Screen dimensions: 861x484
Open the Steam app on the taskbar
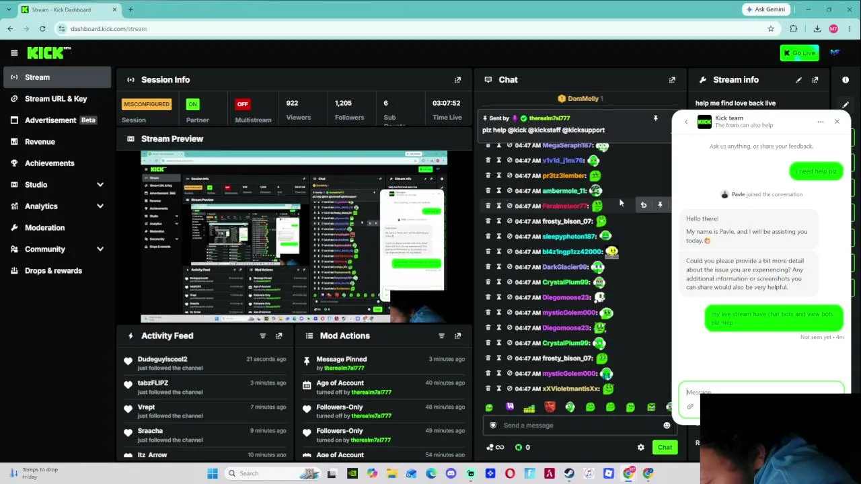click(569, 473)
